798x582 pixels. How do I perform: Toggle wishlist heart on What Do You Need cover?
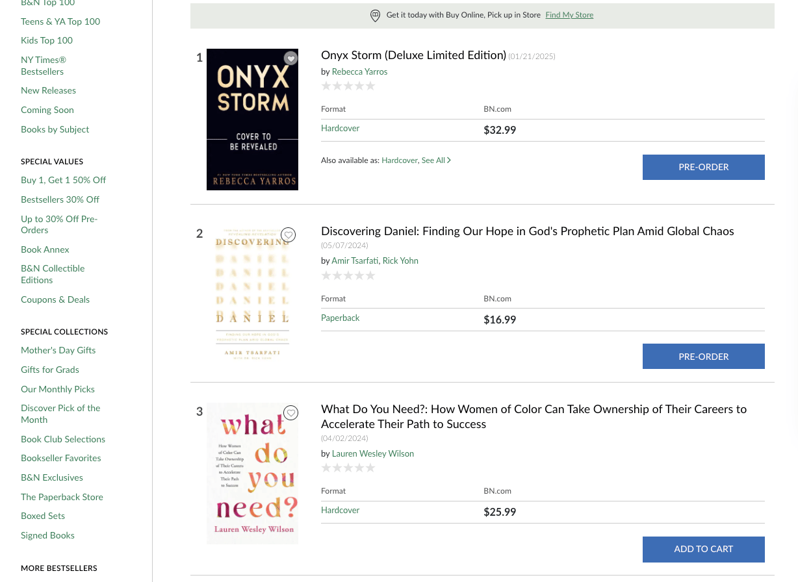290,413
